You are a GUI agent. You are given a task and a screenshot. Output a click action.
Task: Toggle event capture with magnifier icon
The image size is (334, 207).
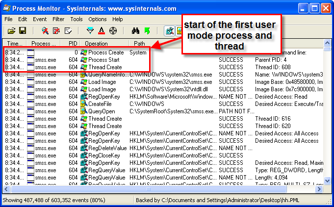[45, 31]
